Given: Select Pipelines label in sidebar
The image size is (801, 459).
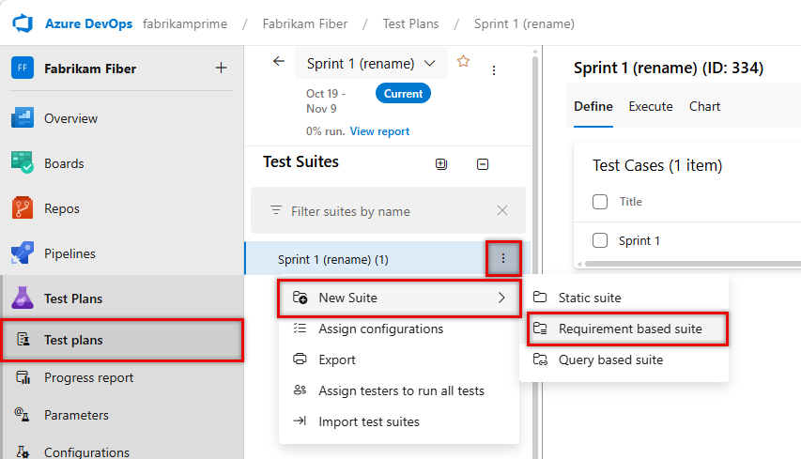Looking at the screenshot, I should pyautogui.click(x=69, y=253).
